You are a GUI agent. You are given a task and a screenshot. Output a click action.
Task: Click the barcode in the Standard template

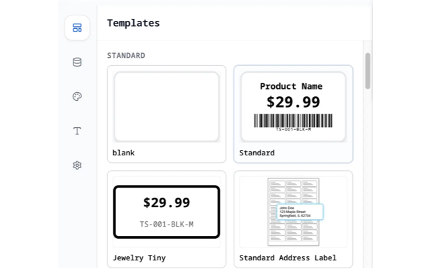coord(293,120)
